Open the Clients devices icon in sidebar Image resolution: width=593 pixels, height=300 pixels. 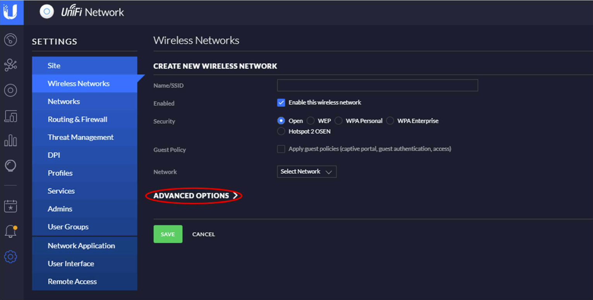[10, 116]
